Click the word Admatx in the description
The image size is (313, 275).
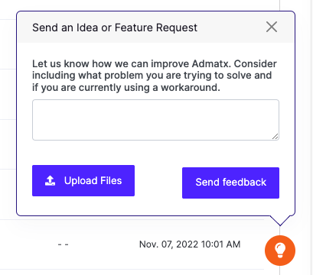pyautogui.click(x=211, y=63)
